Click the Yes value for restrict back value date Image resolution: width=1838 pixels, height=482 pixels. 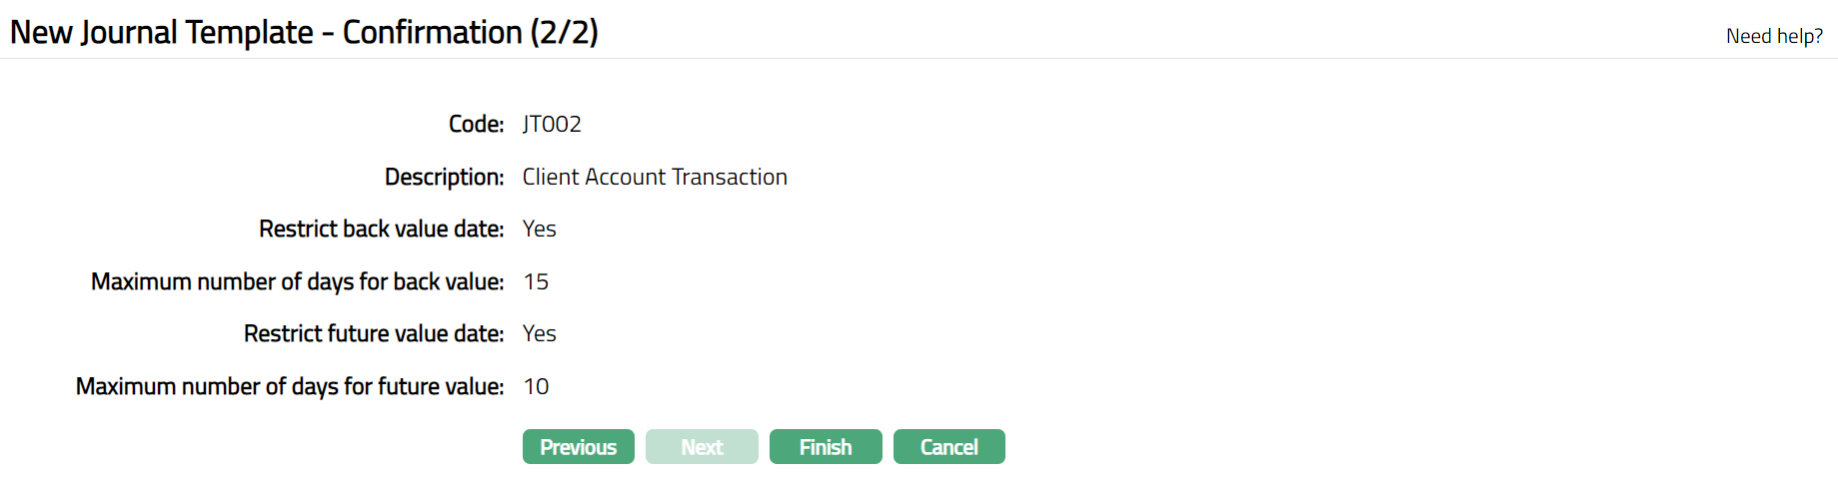(540, 229)
